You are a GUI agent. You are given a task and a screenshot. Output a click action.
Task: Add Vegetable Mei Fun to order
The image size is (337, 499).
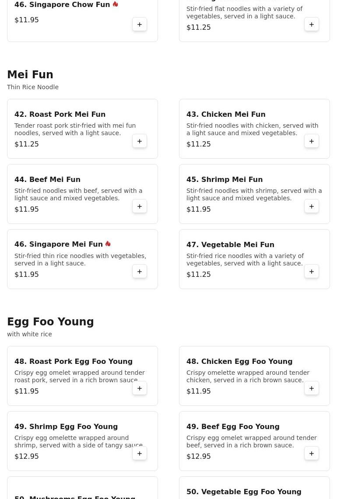312,272
